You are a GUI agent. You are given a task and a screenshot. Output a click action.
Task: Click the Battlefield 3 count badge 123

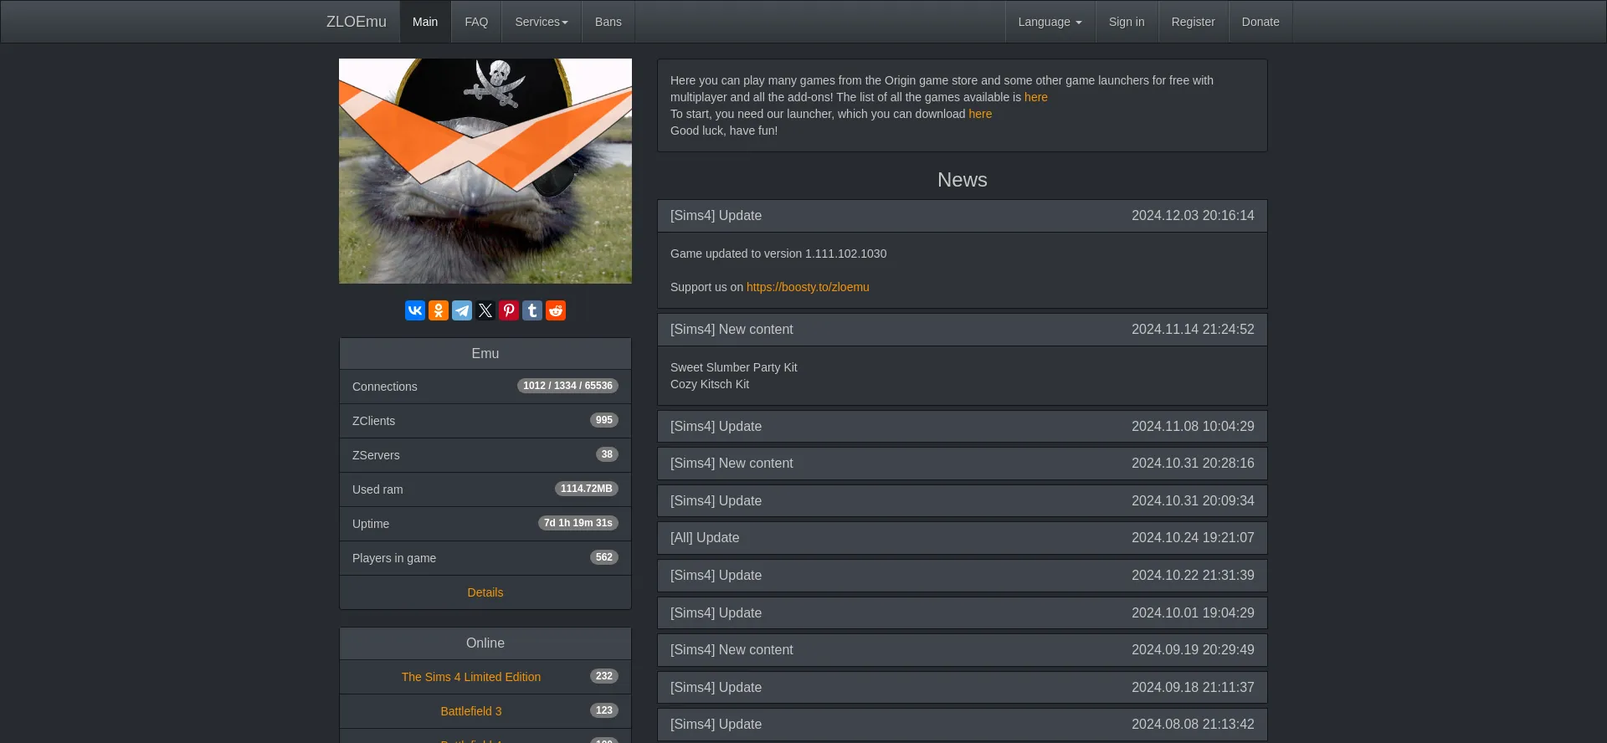tap(604, 710)
